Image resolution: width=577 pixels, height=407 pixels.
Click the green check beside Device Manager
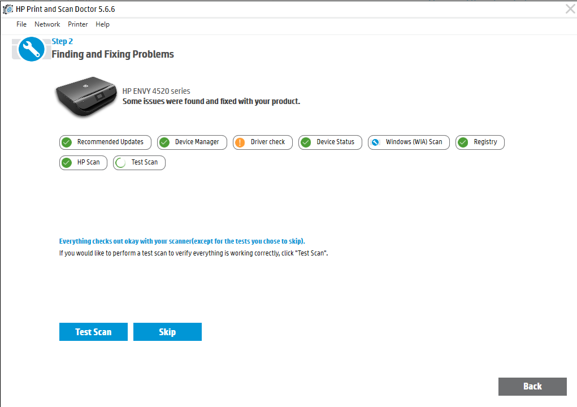(x=164, y=142)
